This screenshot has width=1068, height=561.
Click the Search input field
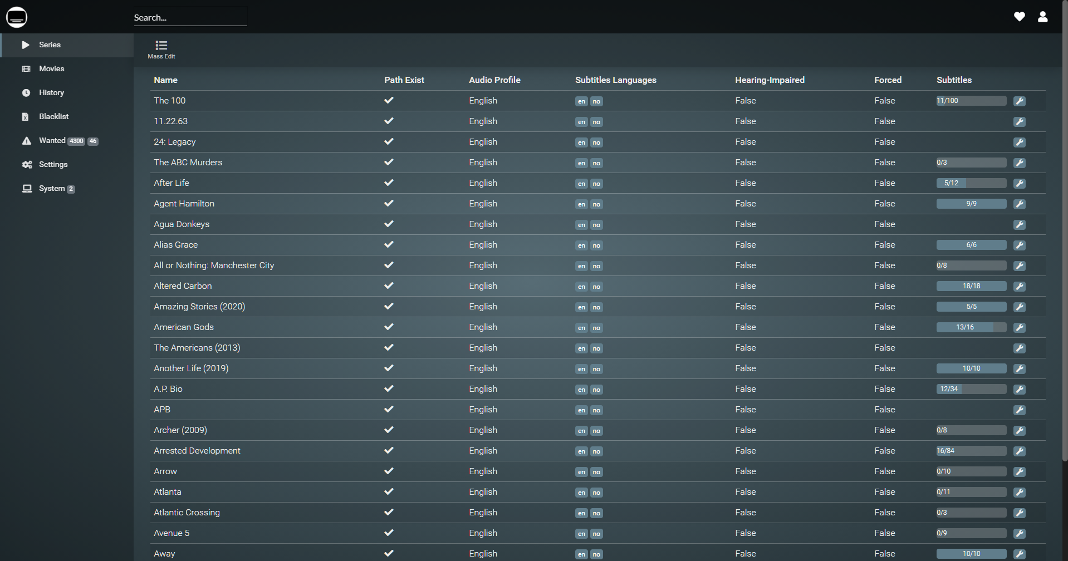point(190,18)
